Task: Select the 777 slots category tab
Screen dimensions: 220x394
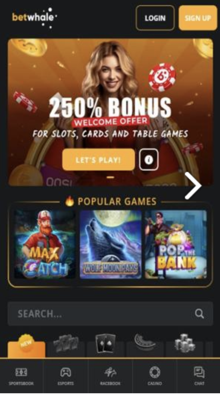Action: pos(66,344)
